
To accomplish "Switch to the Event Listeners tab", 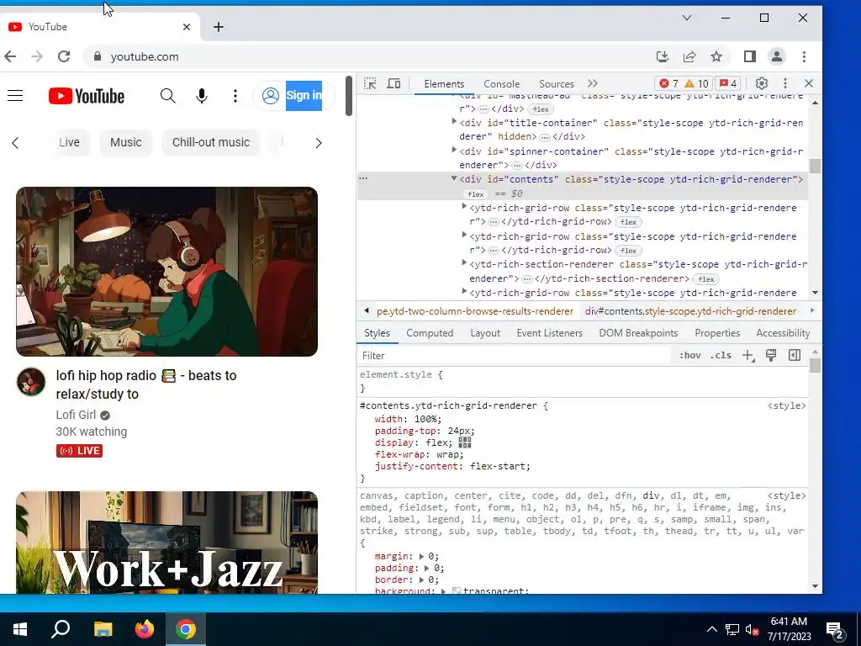I will tap(549, 333).
